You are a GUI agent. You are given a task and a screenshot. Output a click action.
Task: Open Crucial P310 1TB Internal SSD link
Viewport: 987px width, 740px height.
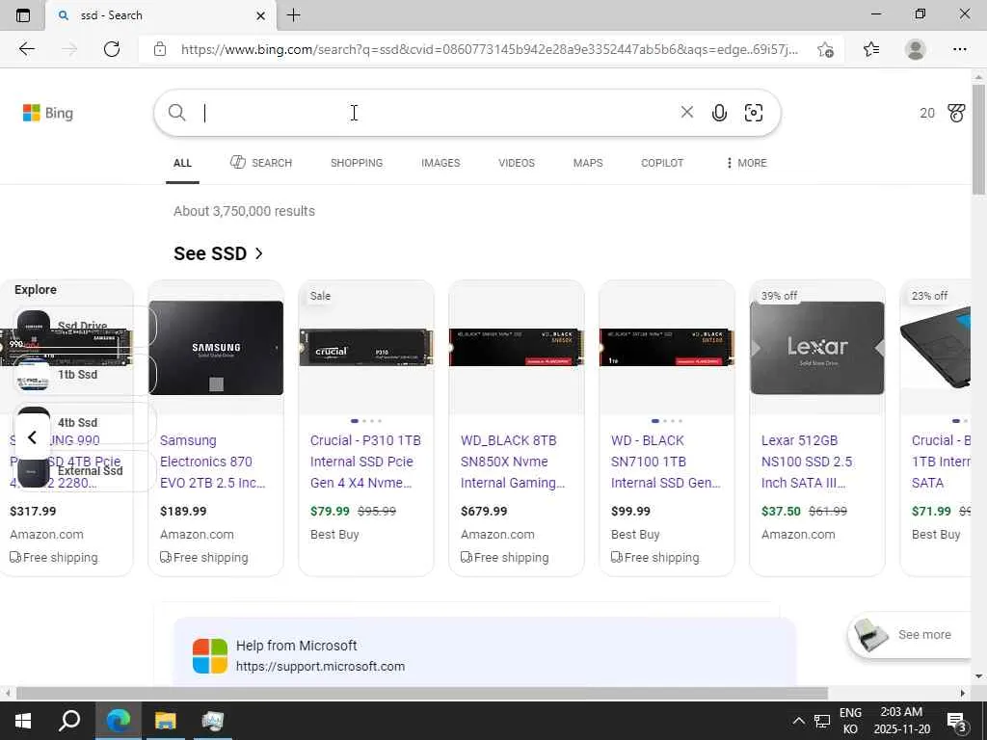point(365,462)
